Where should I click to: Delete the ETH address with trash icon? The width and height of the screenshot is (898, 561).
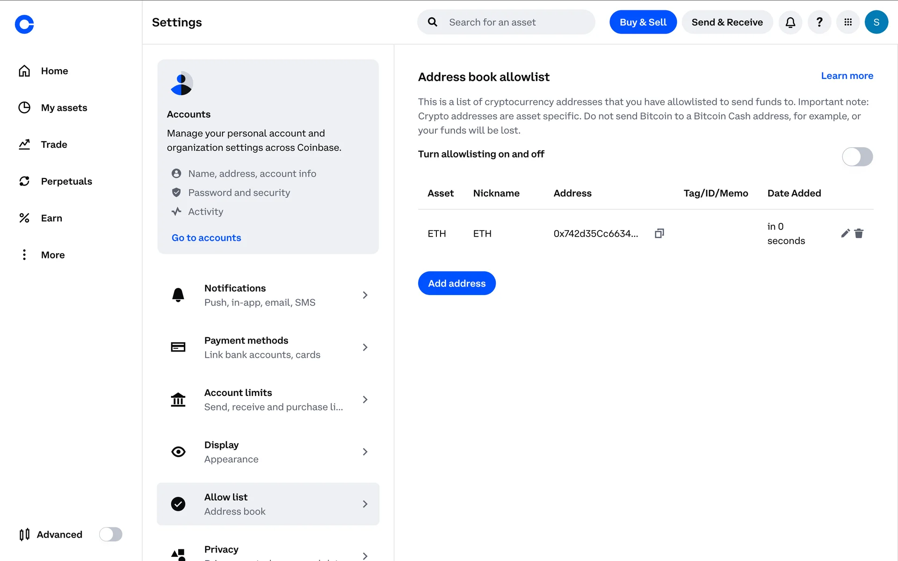point(859,233)
